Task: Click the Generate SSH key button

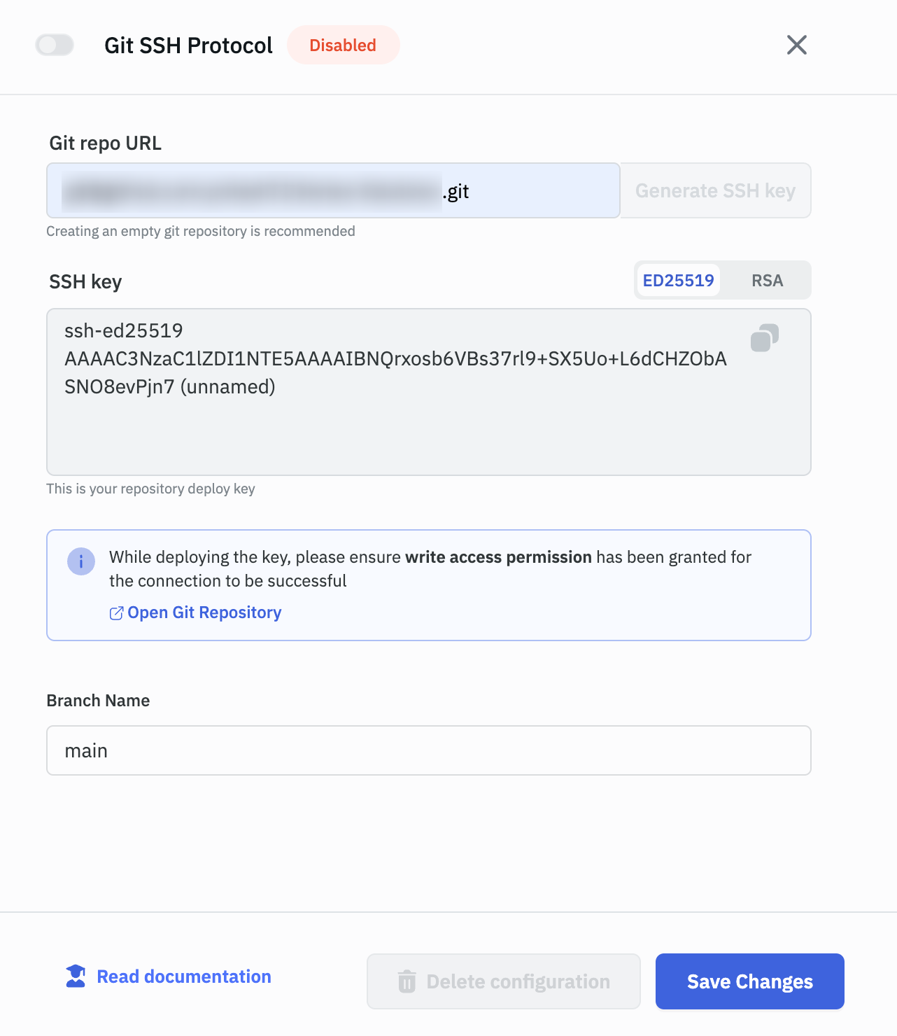Action: click(x=714, y=190)
